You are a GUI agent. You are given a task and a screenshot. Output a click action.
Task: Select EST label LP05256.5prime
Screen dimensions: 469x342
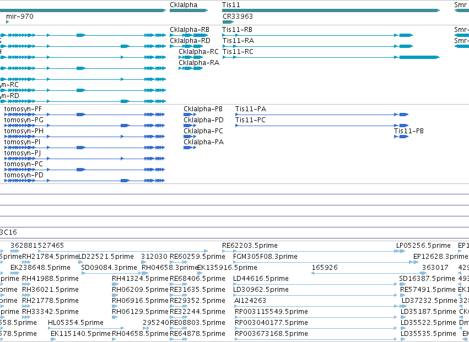[424, 246]
